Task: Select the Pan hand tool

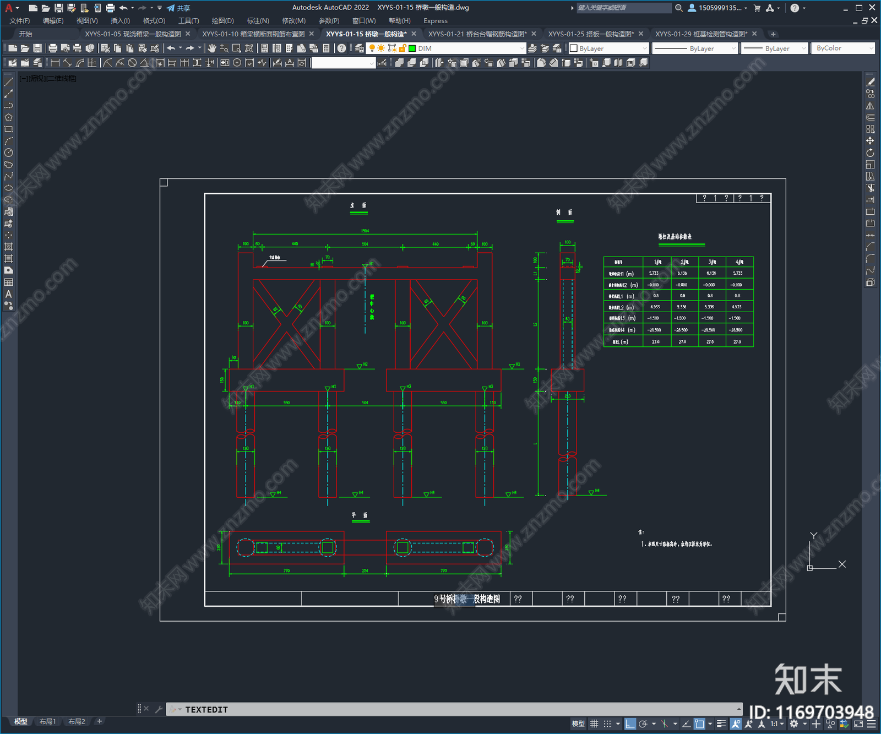Action: click(x=212, y=48)
